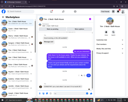React to the ??? message smiley icon
The height and width of the screenshot is (102, 128).
[84, 75]
